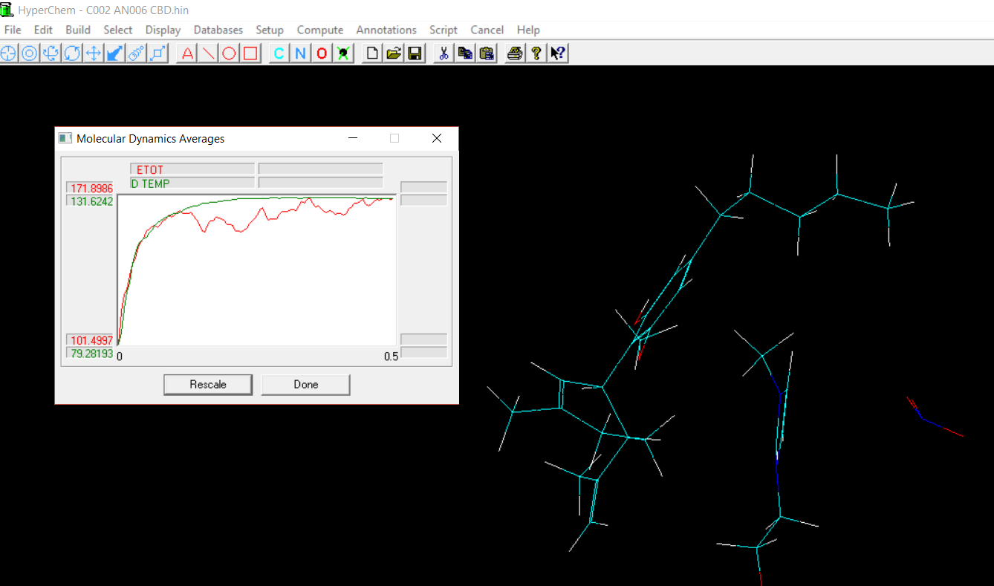Viewport: 994px width, 586px height.
Task: Open the Help menu
Action: point(528,30)
